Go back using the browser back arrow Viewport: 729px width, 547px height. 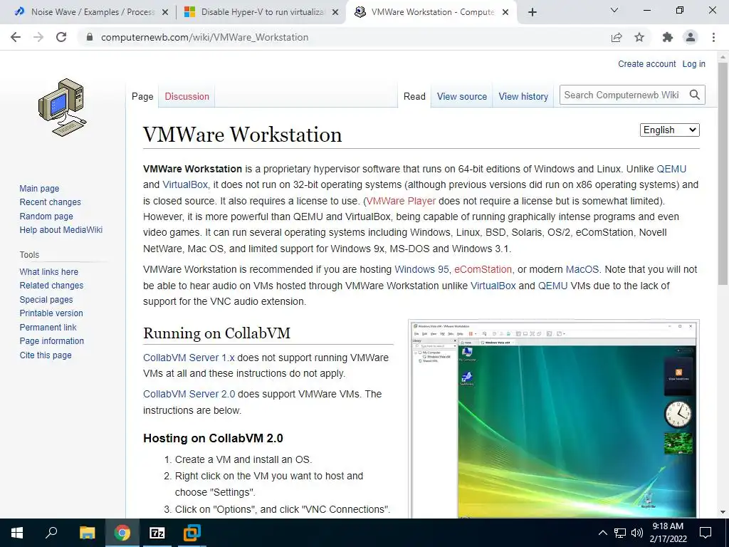click(x=16, y=37)
